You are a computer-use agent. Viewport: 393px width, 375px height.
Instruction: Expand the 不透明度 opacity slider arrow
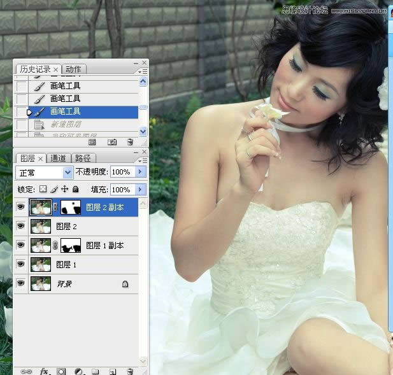tap(140, 173)
